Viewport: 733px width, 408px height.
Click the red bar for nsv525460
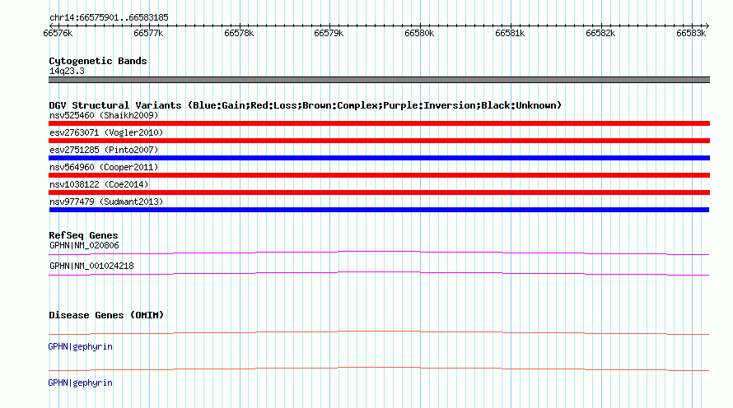click(379, 123)
